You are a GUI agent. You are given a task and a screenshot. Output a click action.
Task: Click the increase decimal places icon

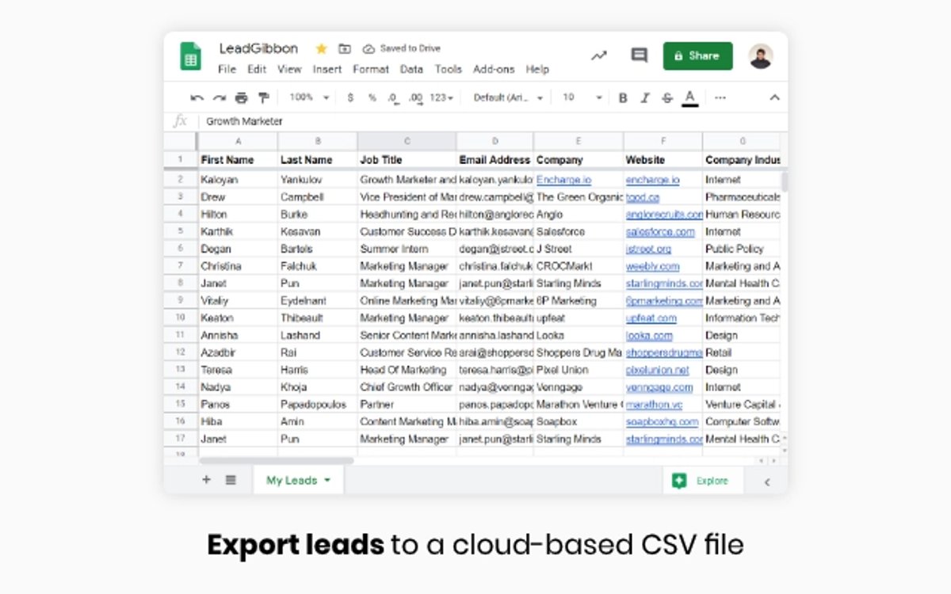coord(415,97)
